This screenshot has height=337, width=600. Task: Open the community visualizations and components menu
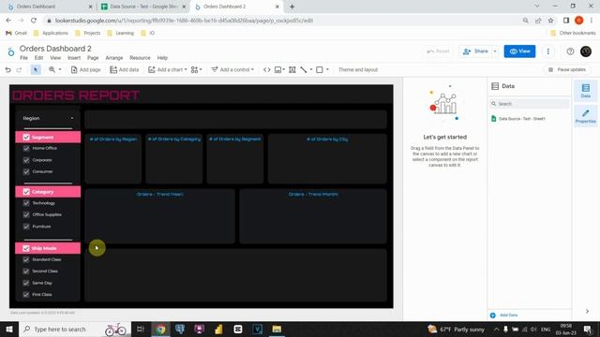pyautogui.click(x=196, y=69)
